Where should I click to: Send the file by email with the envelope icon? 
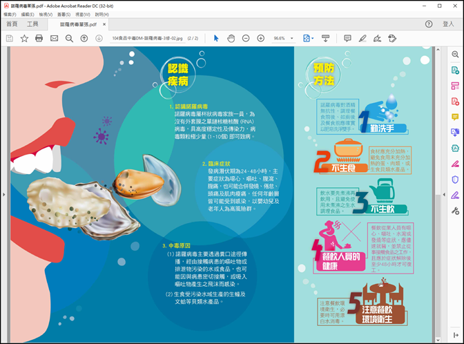(x=54, y=38)
